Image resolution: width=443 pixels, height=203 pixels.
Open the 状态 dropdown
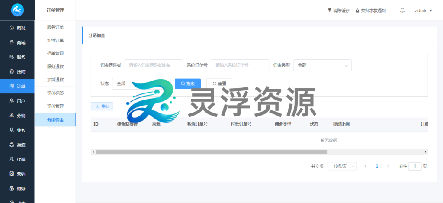point(141,84)
